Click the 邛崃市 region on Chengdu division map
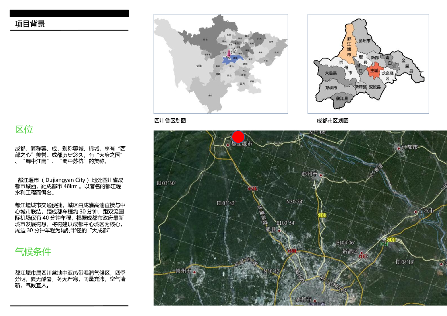The width and height of the screenshot is (447, 316). tap(331, 88)
